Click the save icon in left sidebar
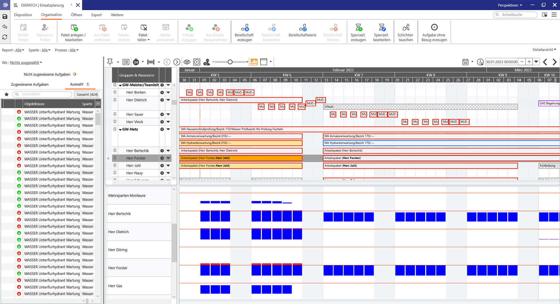This screenshot has width=560, height=304. (x=5, y=17)
